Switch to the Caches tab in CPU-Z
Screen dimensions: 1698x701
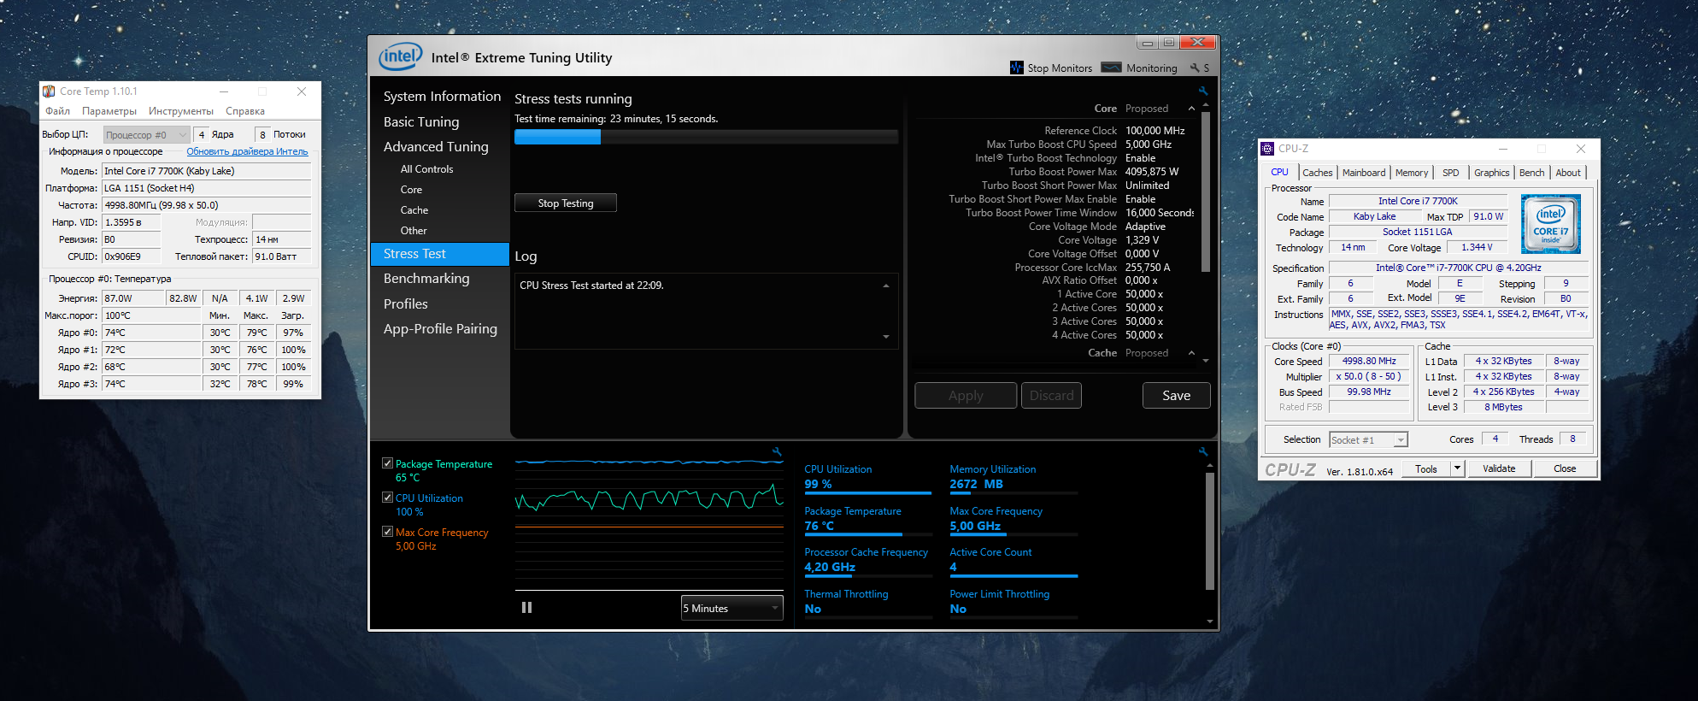pyautogui.click(x=1318, y=173)
